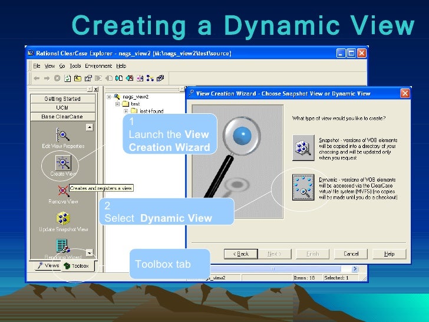The height and width of the screenshot is (322, 429).
Task: Click the 'Selected: 1' status bar entry
Action: pos(336,278)
